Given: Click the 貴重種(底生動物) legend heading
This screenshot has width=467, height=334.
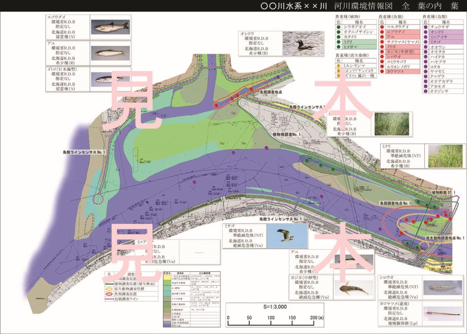Looking at the screenshot, I should click(352, 55).
